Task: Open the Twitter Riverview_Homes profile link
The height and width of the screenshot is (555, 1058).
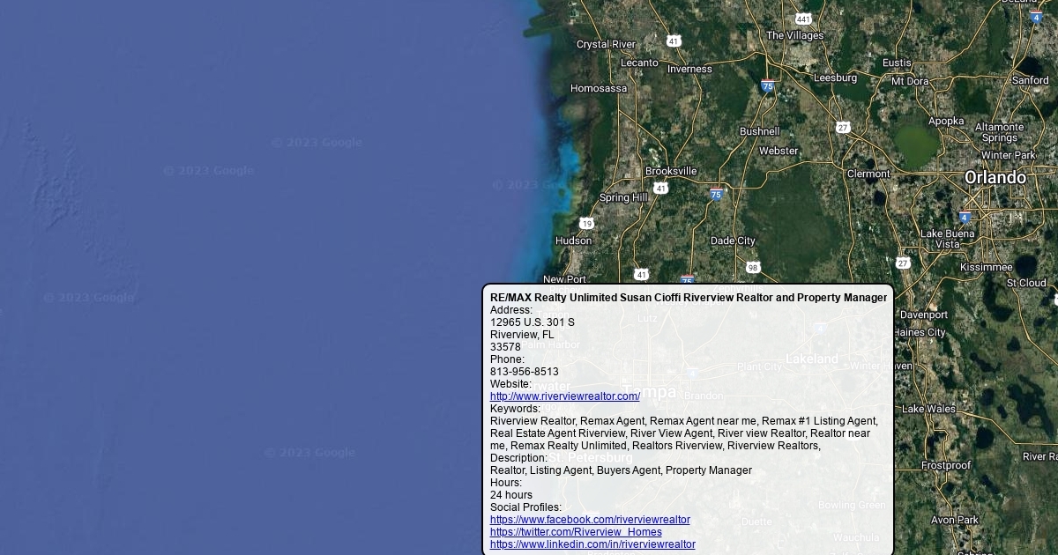Action: point(576,532)
